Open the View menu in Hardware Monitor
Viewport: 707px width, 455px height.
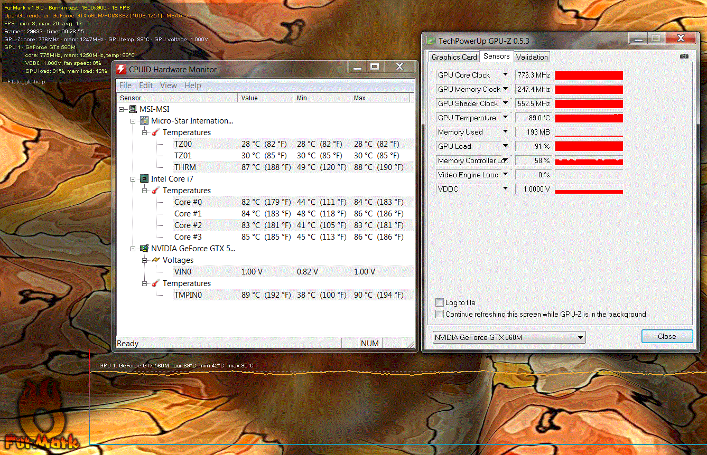click(x=169, y=86)
